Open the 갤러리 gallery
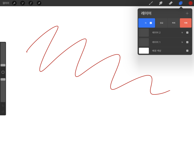Viewport: 194px width, 145px height. click(6, 3)
